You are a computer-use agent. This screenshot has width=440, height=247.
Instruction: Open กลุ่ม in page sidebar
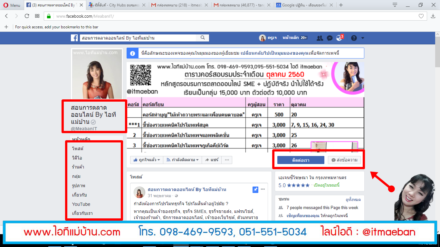(76, 176)
